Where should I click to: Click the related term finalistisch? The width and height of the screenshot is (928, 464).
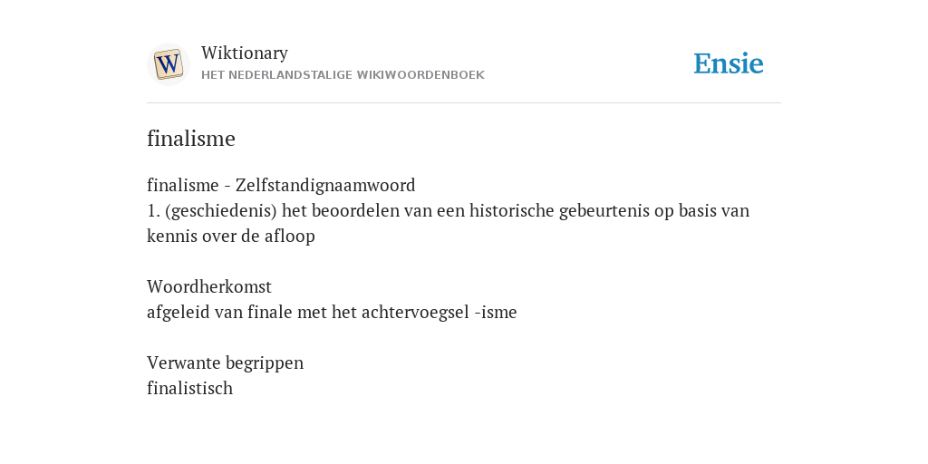[190, 388]
